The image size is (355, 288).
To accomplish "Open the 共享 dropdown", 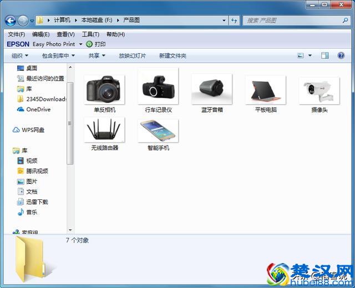I will 97,55.
